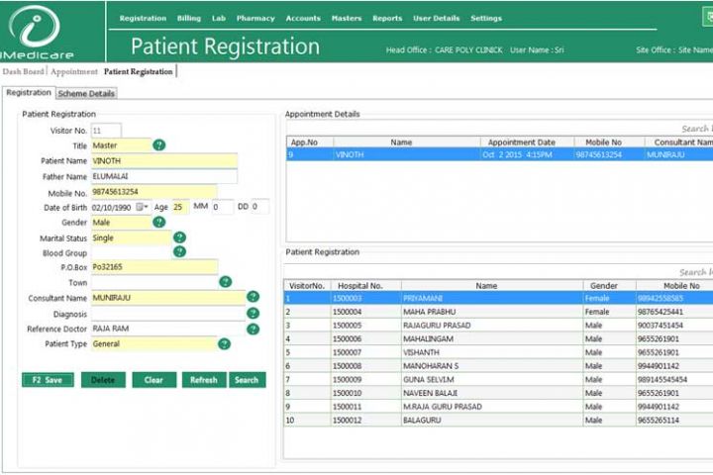Switch to the Appointment tab
Viewport: 713px width, 475px height.
[74, 72]
